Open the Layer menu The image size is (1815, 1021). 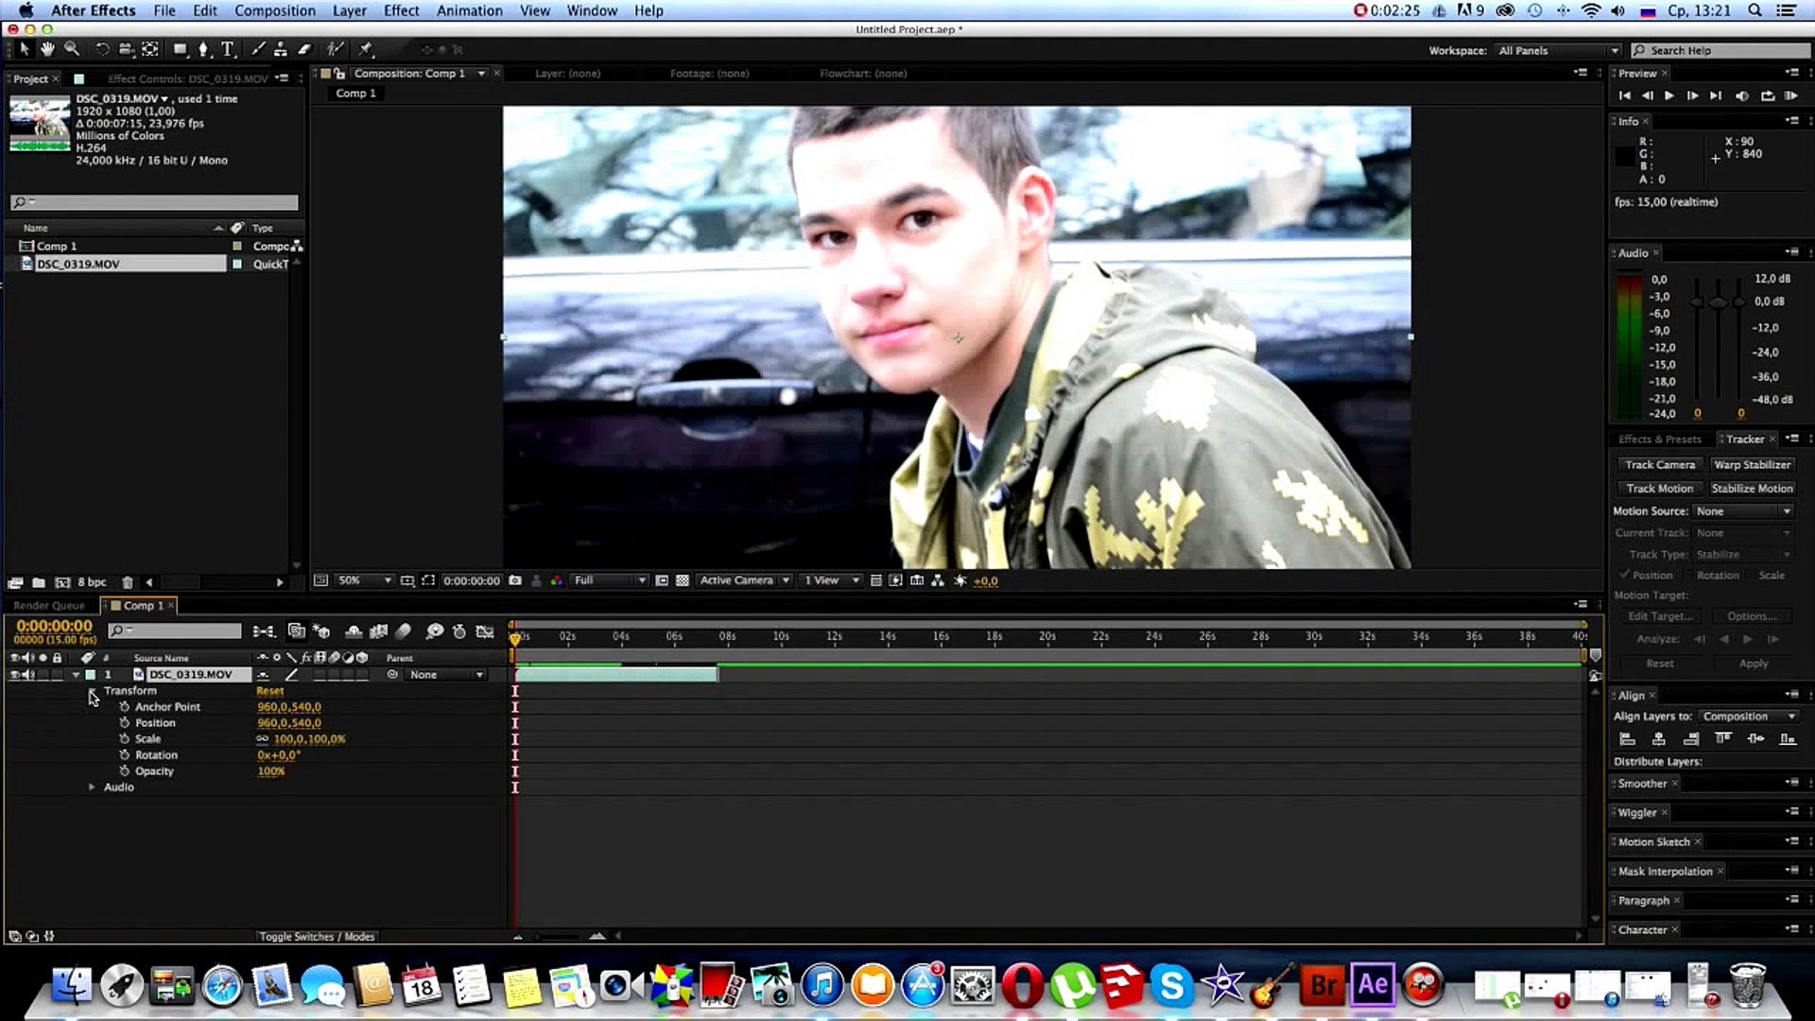click(349, 10)
